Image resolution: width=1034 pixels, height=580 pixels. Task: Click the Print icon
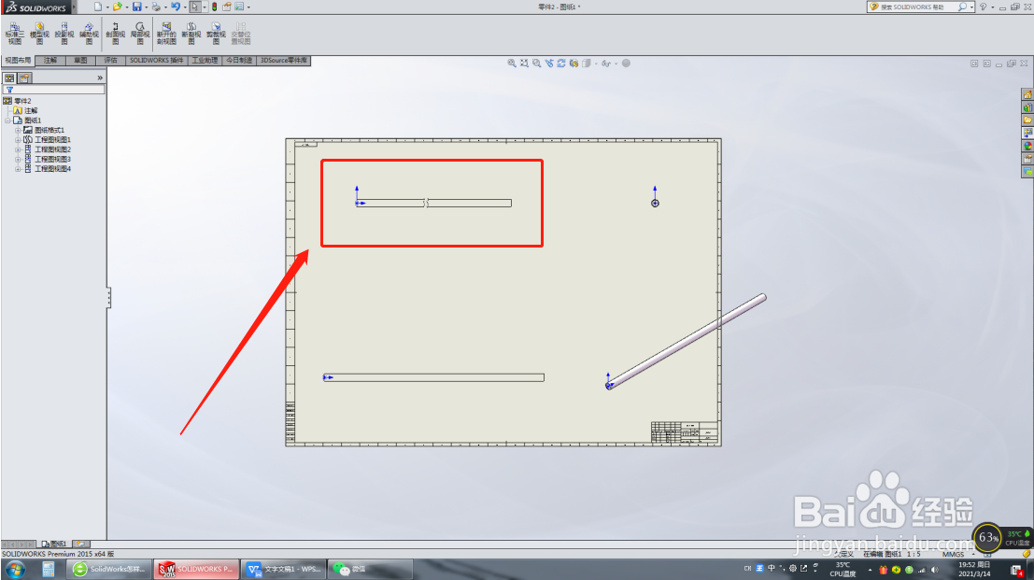[156, 7]
